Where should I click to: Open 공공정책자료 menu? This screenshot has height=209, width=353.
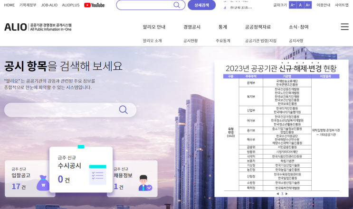pos(258,27)
